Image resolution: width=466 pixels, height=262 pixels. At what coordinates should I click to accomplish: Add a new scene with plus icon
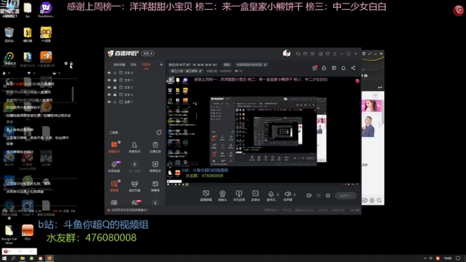(x=161, y=65)
